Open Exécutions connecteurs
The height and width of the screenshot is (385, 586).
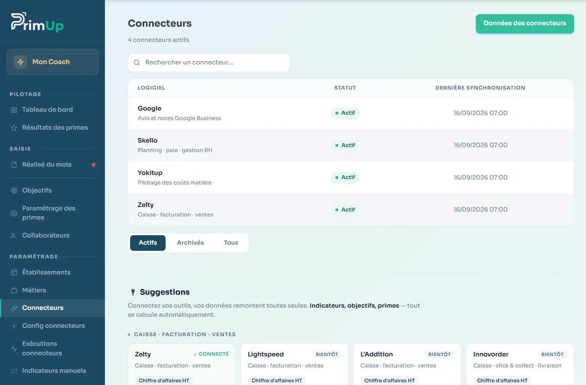point(52,348)
